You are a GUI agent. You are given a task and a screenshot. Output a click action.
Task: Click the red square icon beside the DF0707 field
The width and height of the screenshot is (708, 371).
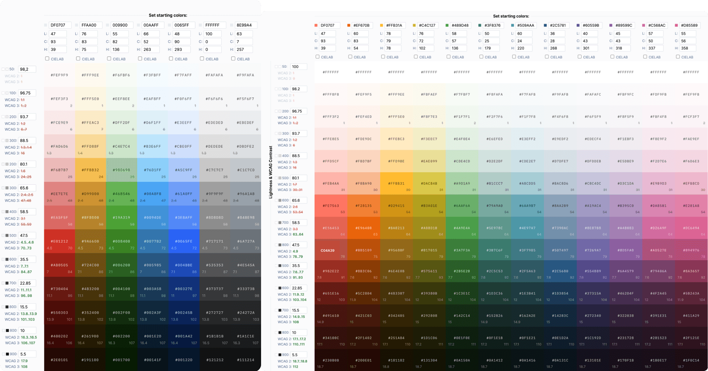coord(316,25)
